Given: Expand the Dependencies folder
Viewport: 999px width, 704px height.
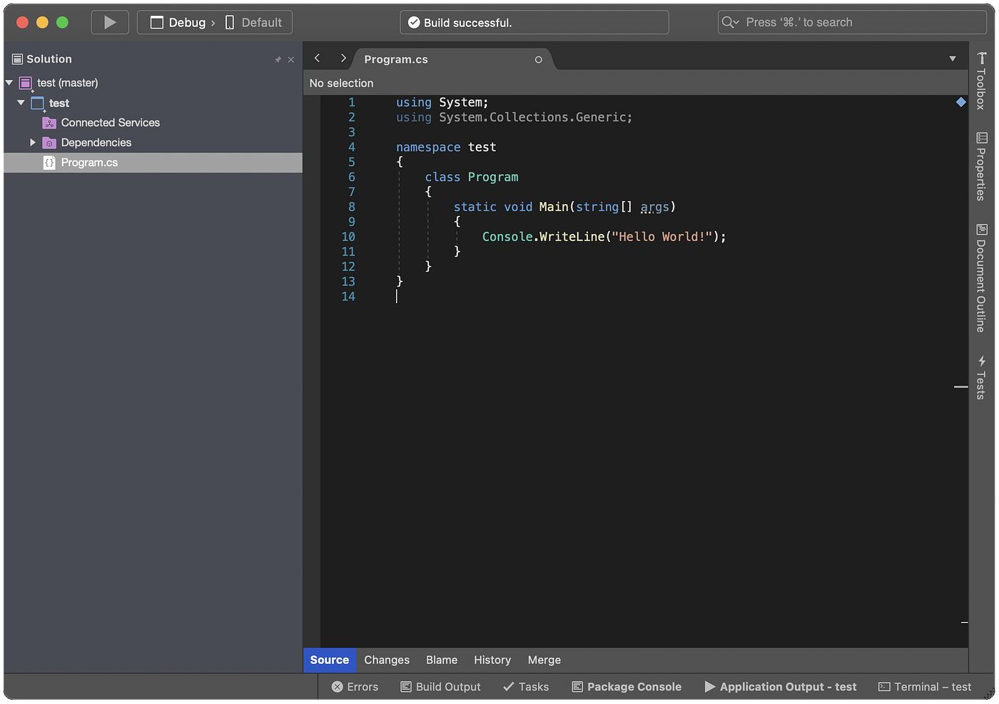Looking at the screenshot, I should 32,143.
